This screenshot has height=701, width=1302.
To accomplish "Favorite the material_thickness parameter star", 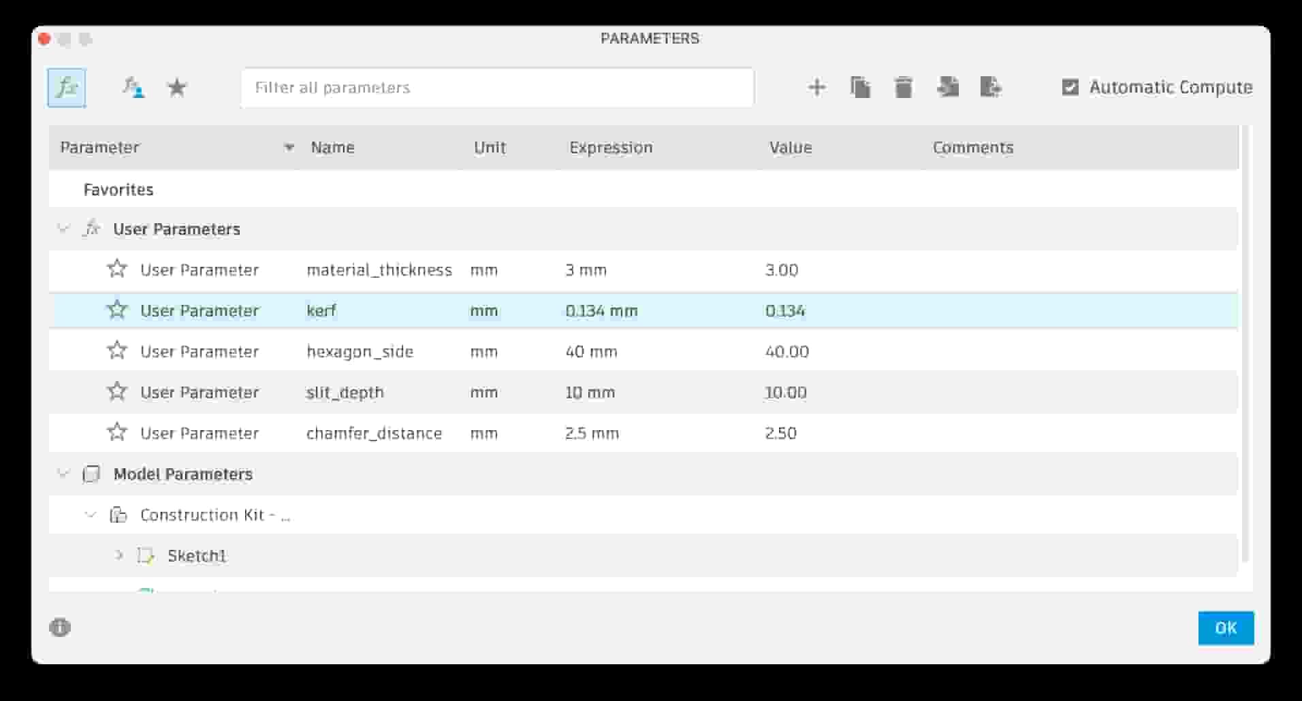I will point(117,269).
